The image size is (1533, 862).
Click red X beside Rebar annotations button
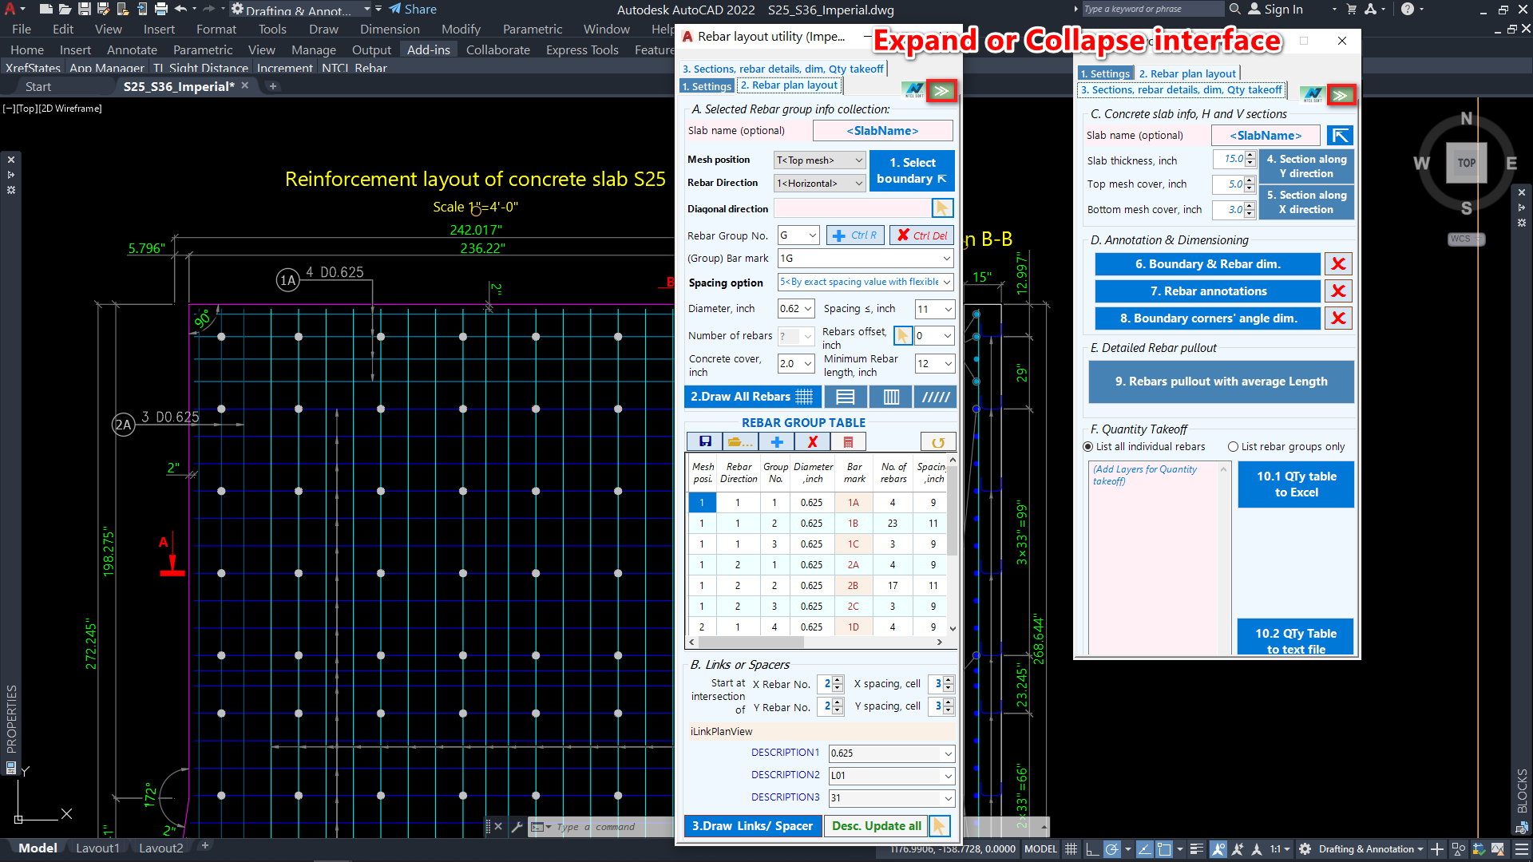tap(1338, 291)
